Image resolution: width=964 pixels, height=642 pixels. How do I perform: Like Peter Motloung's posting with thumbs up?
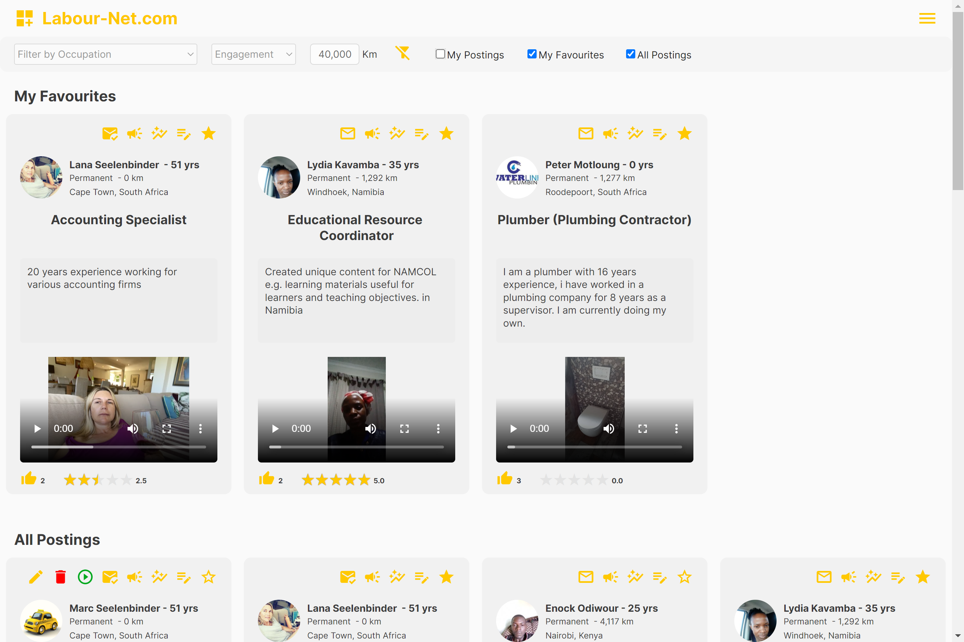pos(505,478)
